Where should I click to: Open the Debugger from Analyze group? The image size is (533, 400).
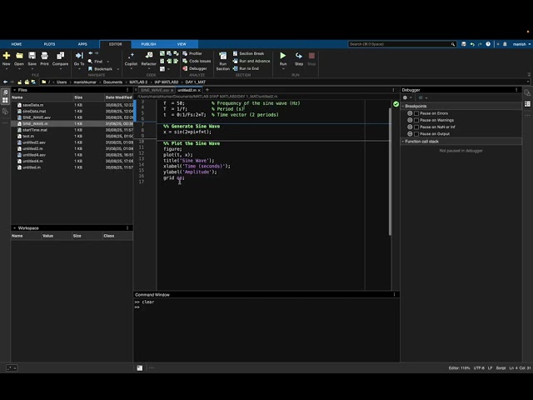[195, 68]
